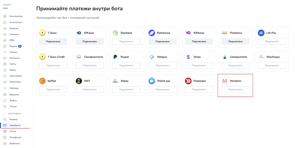Click the Paypal logo icon
The width and height of the screenshot is (295, 148).
coord(115,57)
